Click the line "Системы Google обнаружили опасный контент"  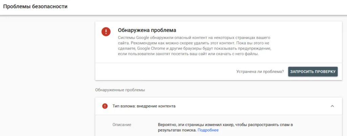click(x=194, y=37)
